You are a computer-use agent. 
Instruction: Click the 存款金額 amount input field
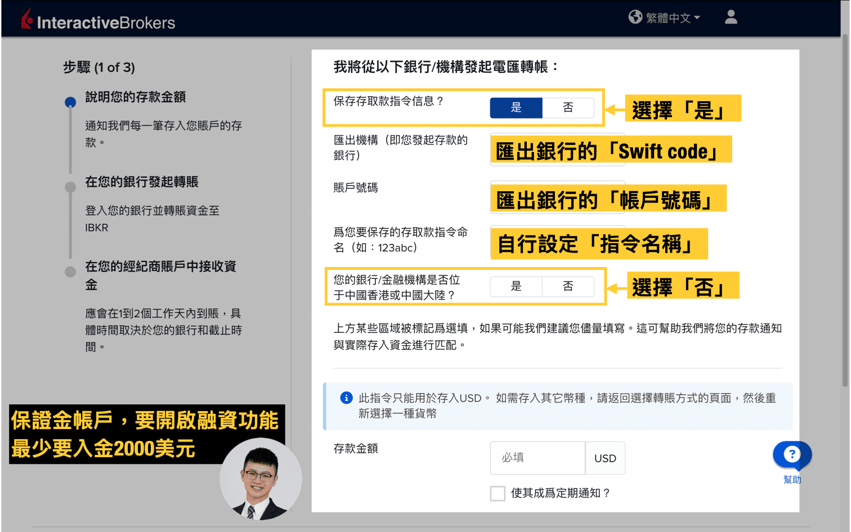(538, 458)
